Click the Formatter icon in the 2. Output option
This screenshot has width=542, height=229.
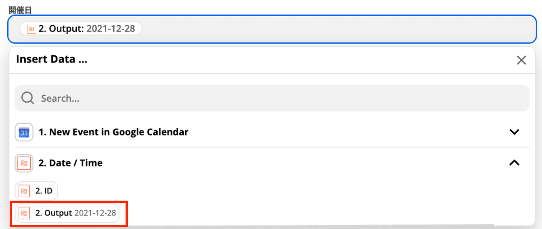[24, 213]
